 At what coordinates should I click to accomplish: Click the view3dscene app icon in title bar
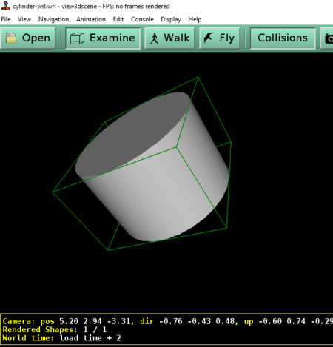tap(5, 6)
